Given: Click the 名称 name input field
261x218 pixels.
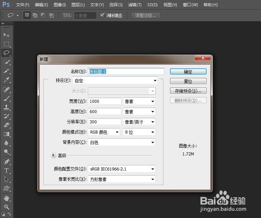Looking at the screenshot, I should tap(126, 71).
